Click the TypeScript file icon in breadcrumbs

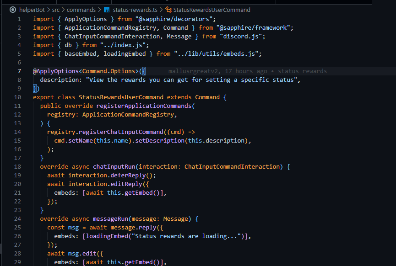point(107,10)
